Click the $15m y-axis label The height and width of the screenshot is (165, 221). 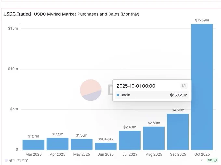13,28
